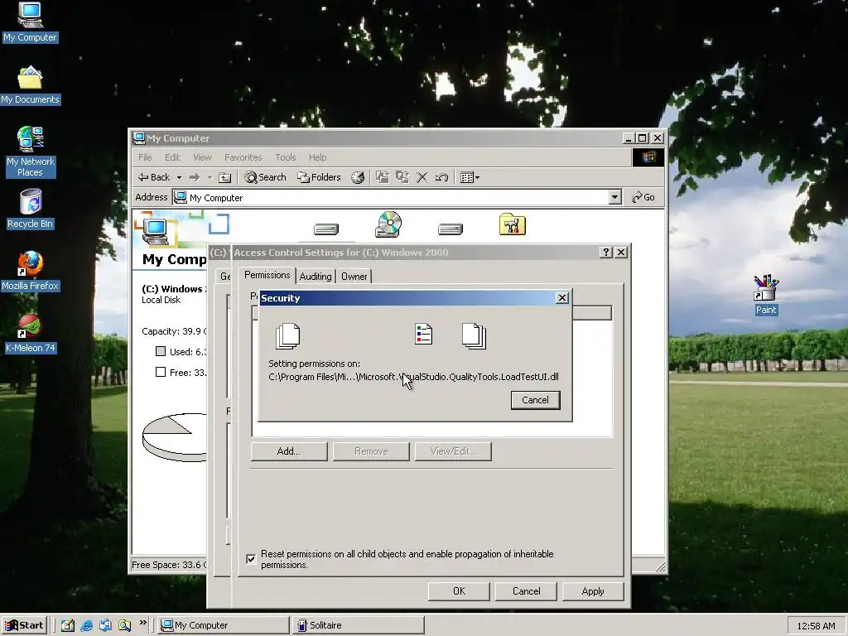
Task: Click the disk usage pie chart
Action: (174, 437)
